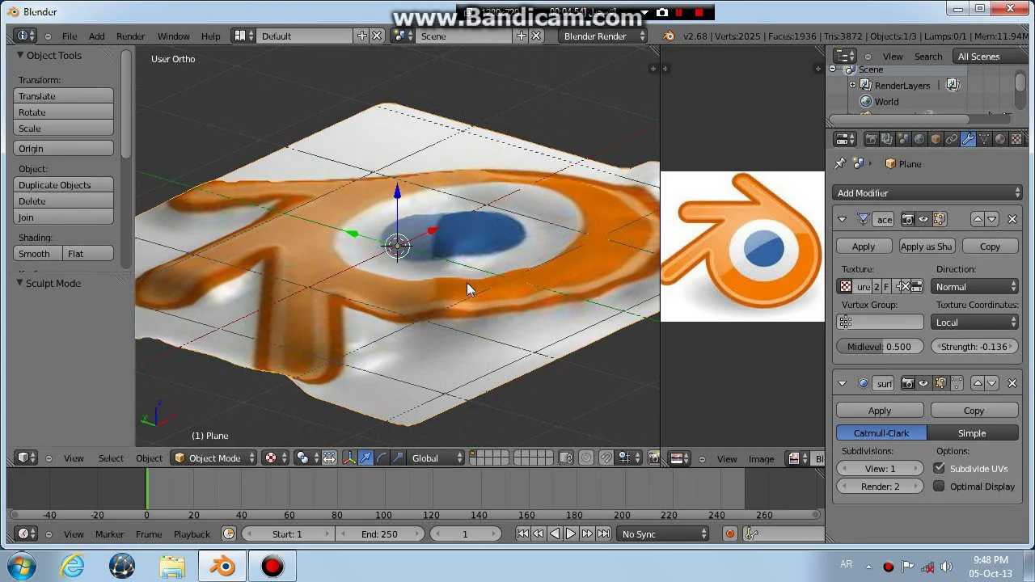This screenshot has height=582, width=1035.
Task: Select the Simple subdivision type tab
Action: point(972,432)
